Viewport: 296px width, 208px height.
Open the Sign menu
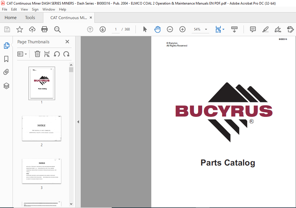35,9
